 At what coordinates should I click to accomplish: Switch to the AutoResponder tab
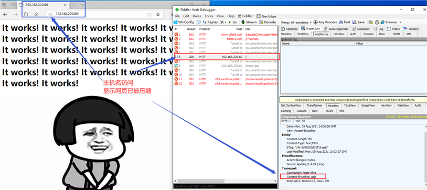(336, 29)
